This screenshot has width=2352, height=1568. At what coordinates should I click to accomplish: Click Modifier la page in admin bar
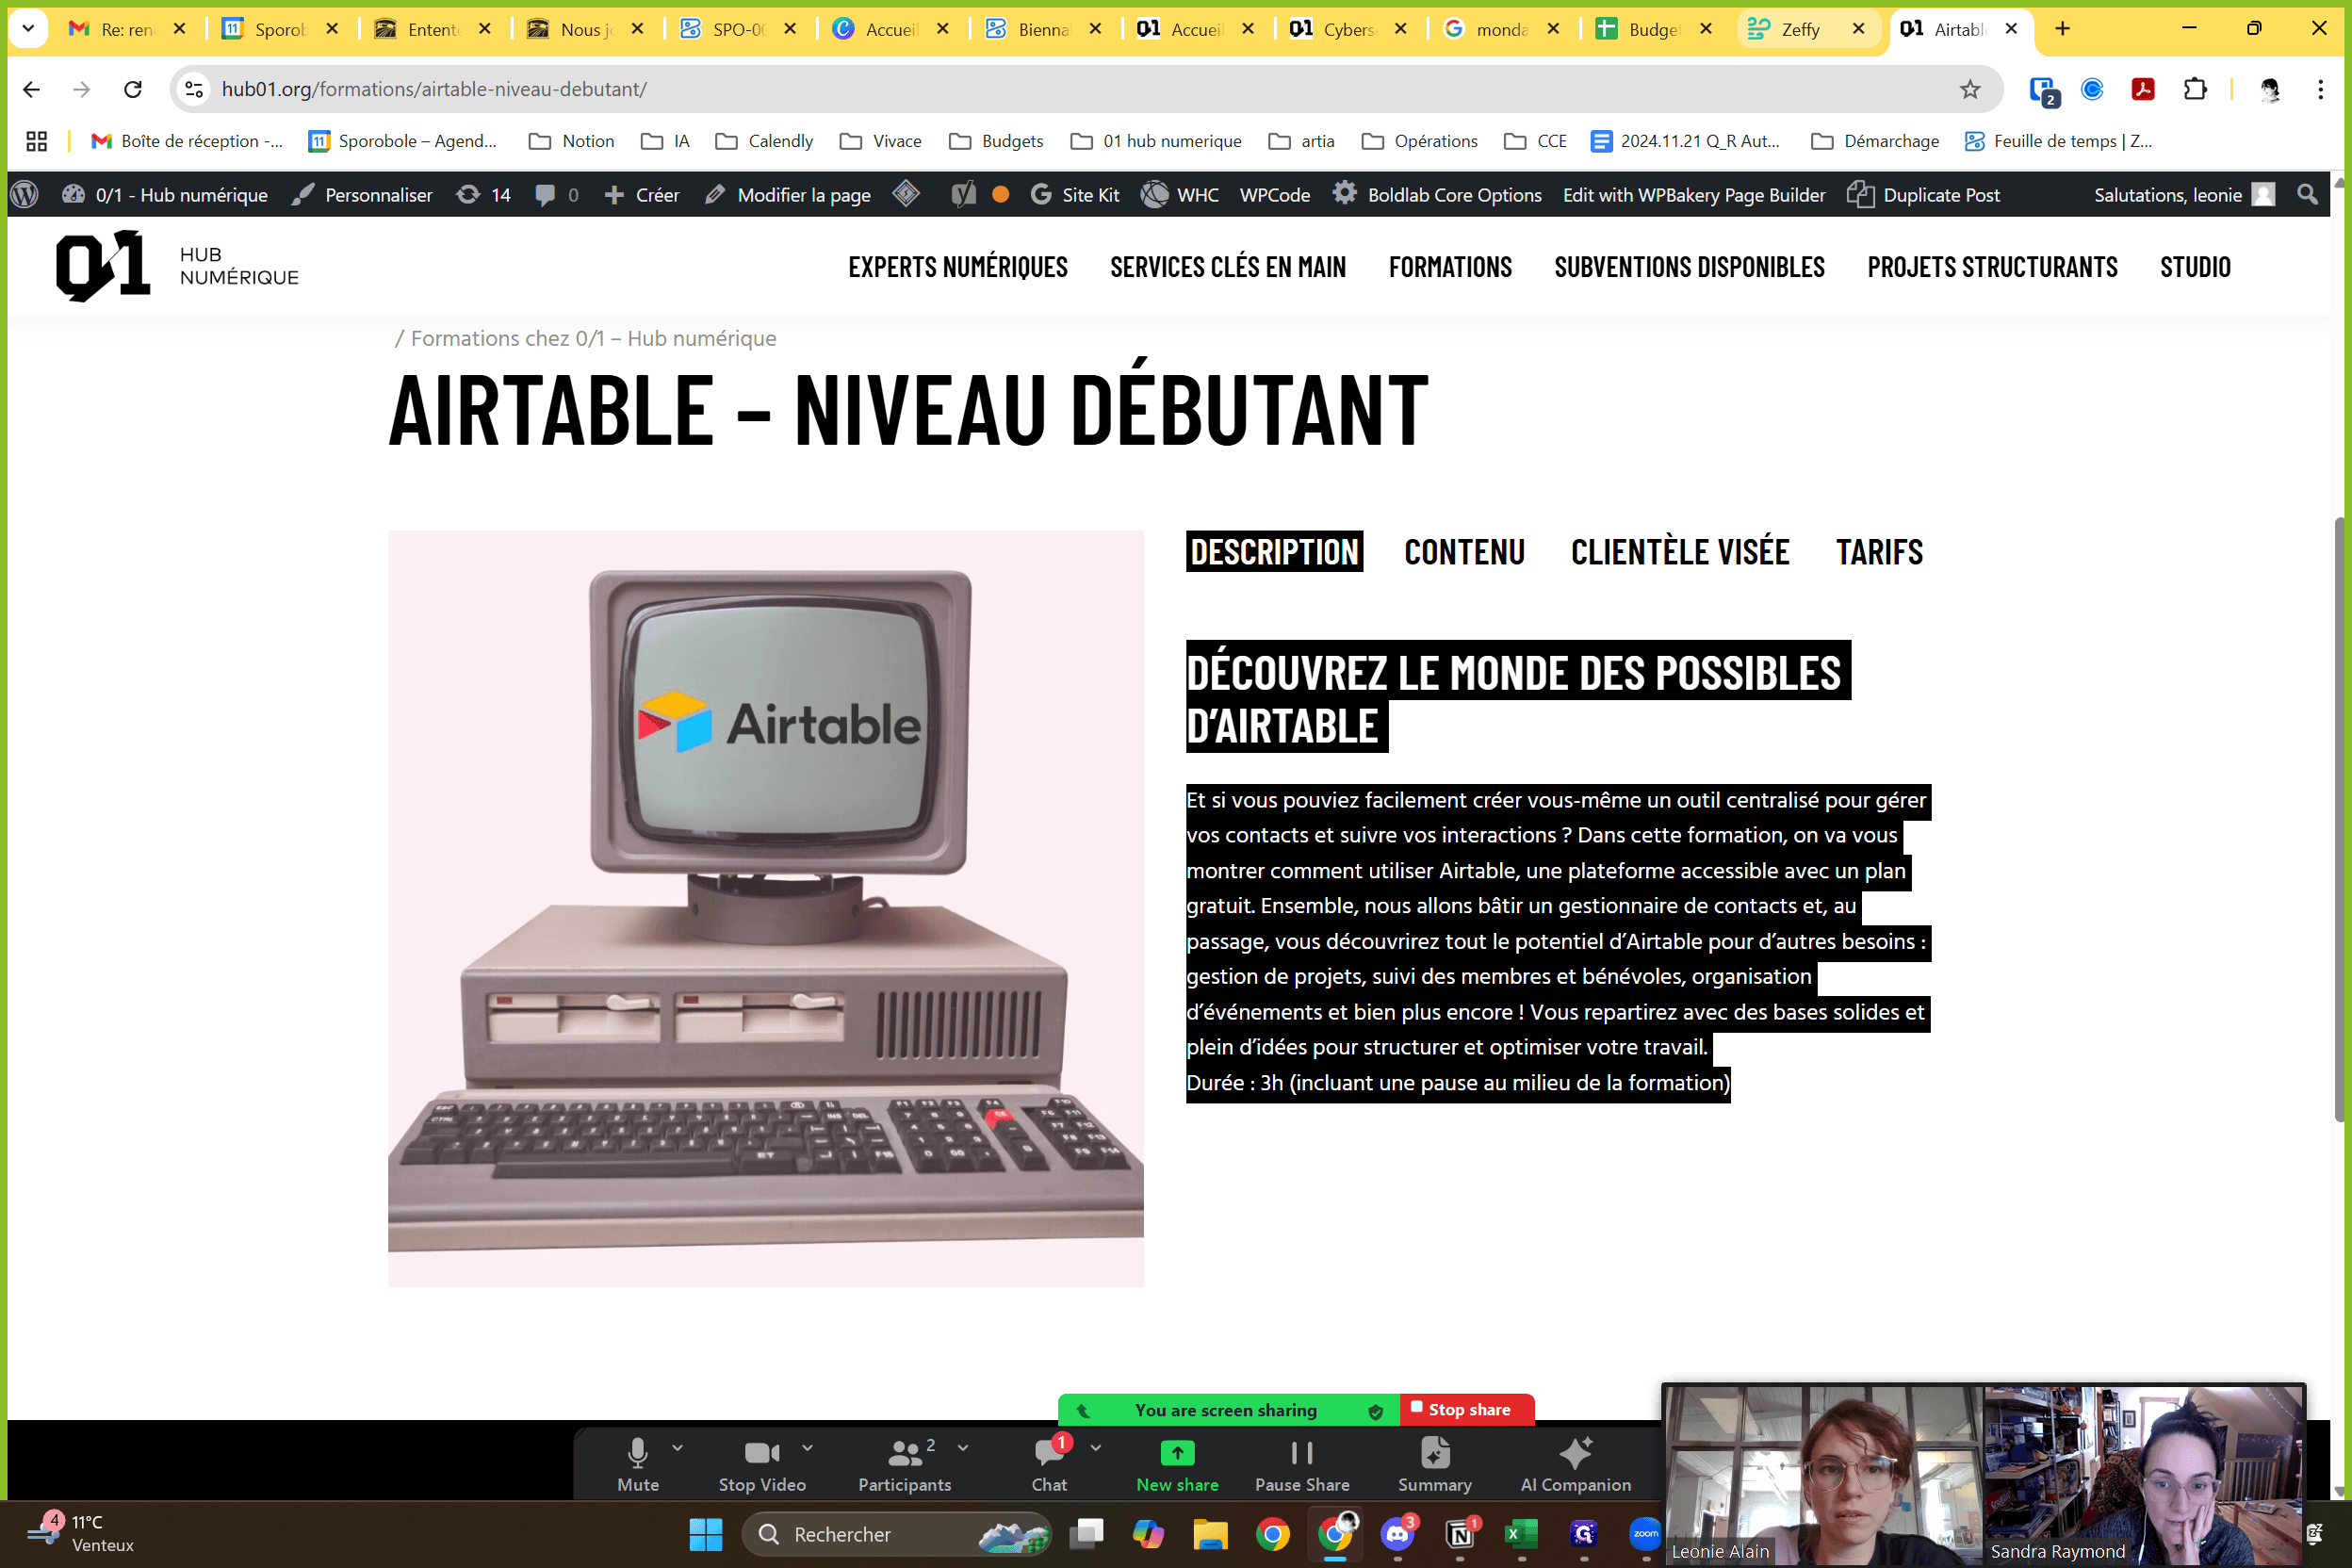click(x=788, y=195)
